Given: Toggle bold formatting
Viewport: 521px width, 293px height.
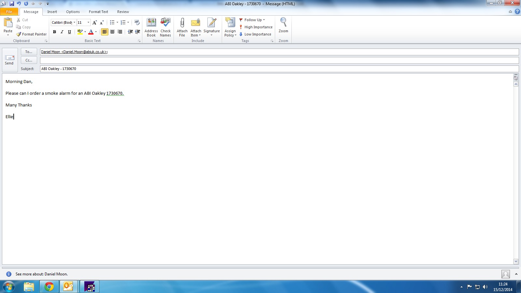Looking at the screenshot, I should (54, 32).
